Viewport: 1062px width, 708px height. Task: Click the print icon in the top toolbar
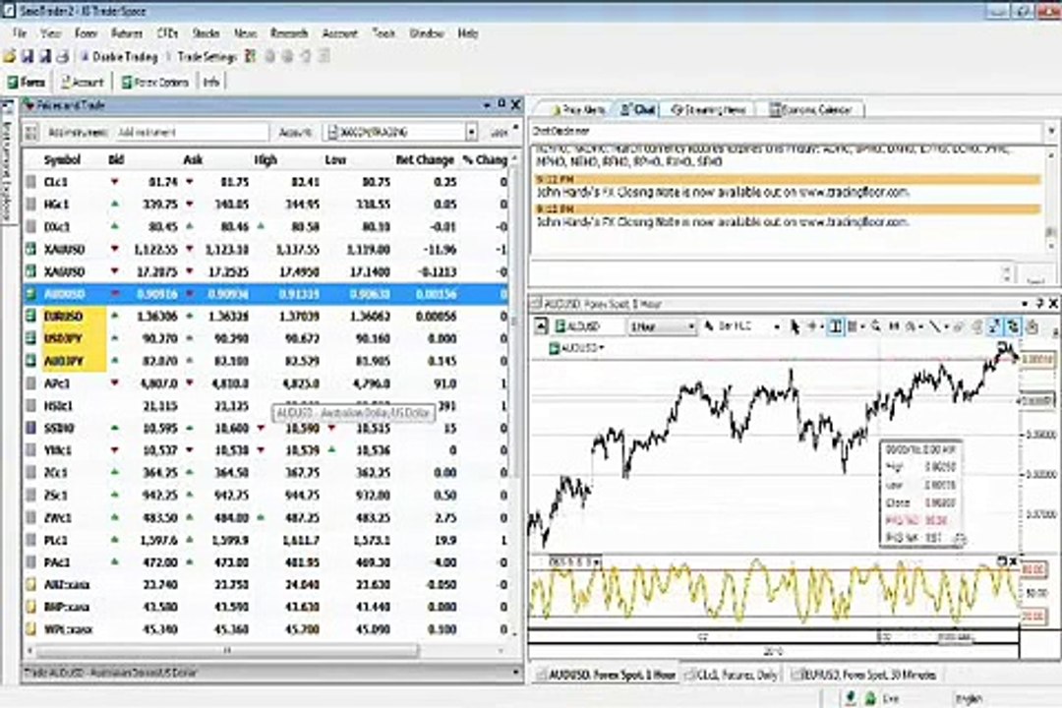click(x=62, y=57)
